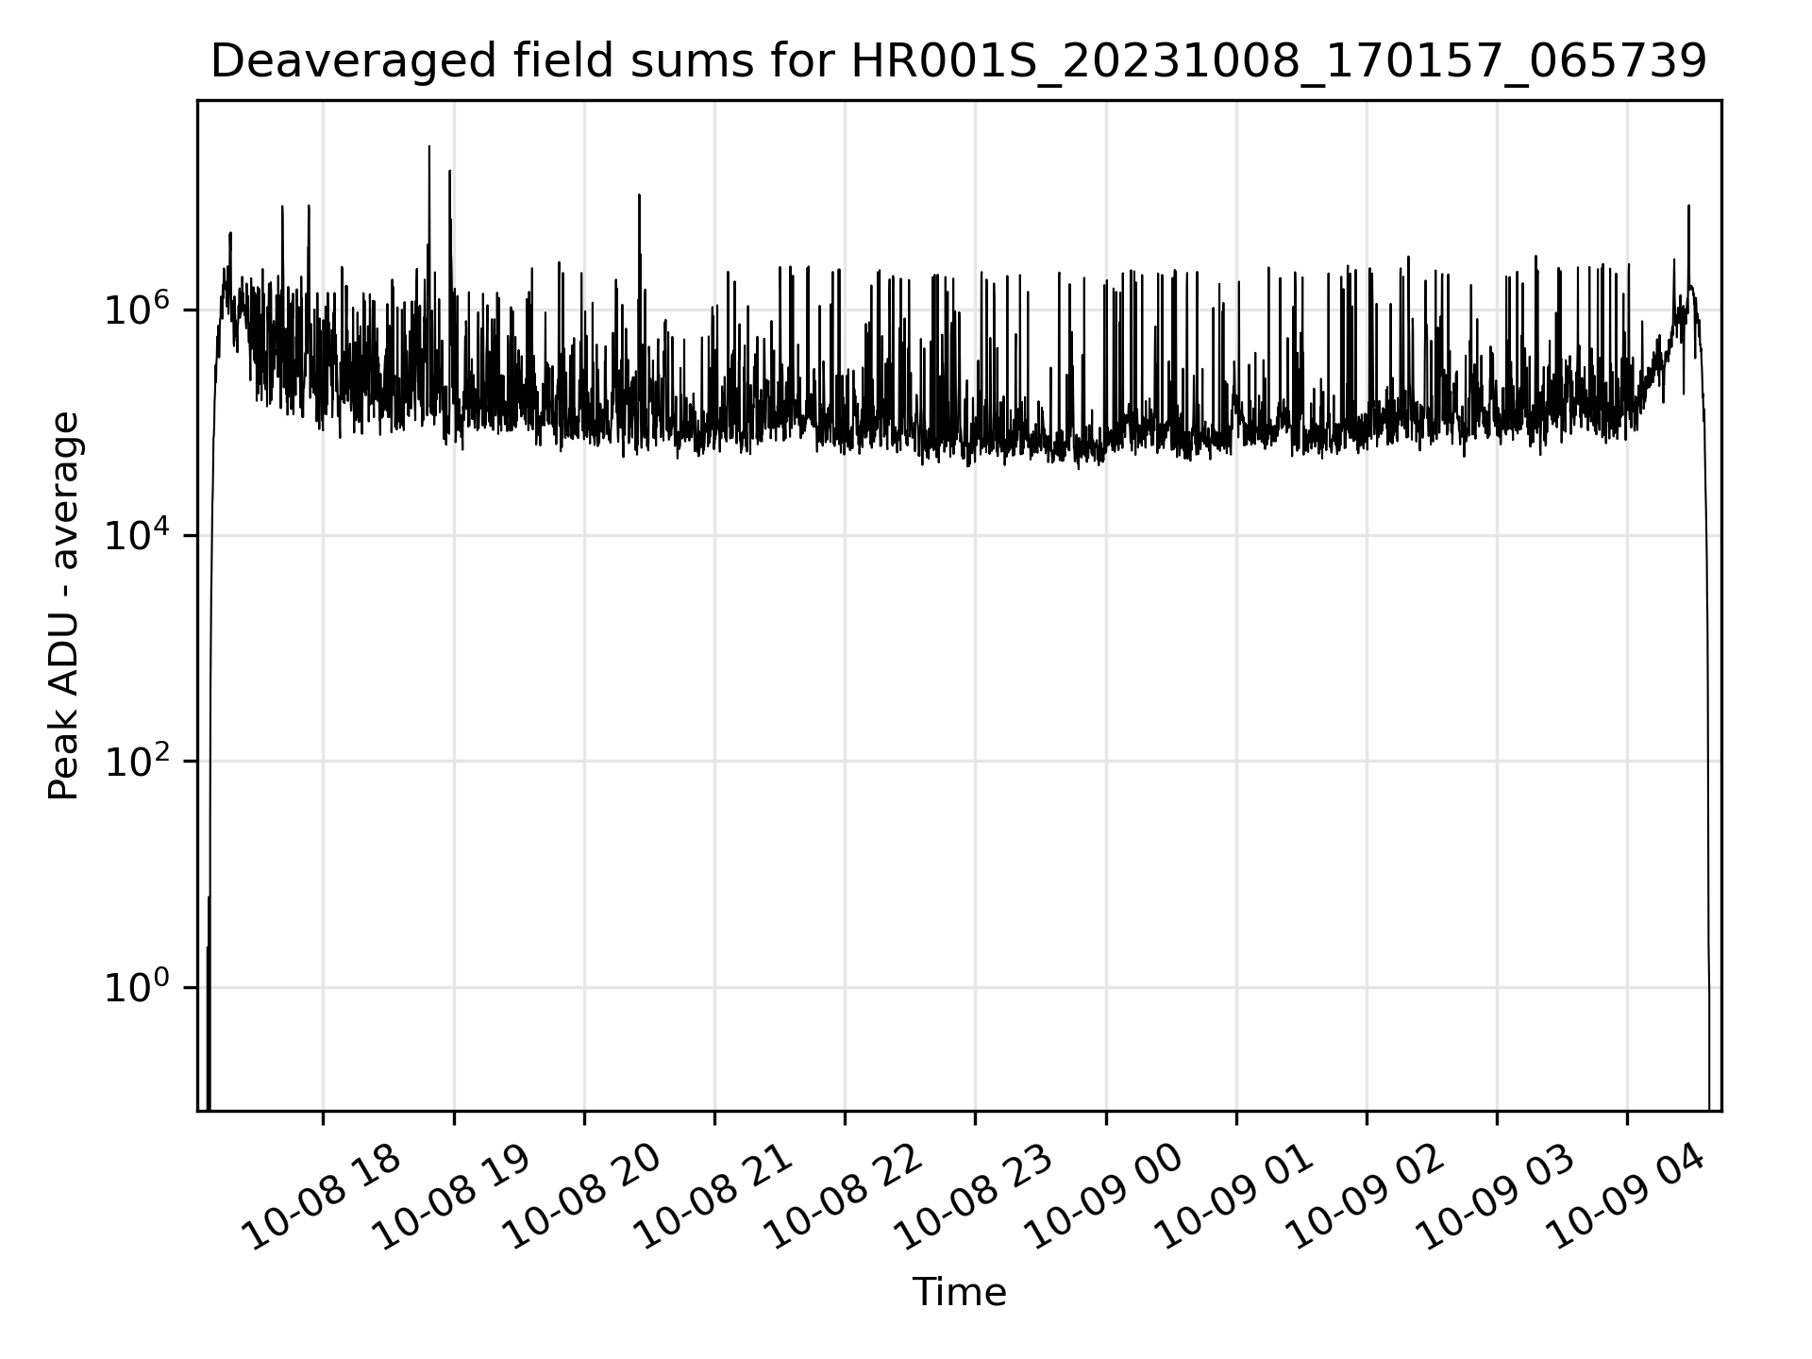
Task: Click x-axis tick label '10-09 04'
Action: pos(1624,1198)
